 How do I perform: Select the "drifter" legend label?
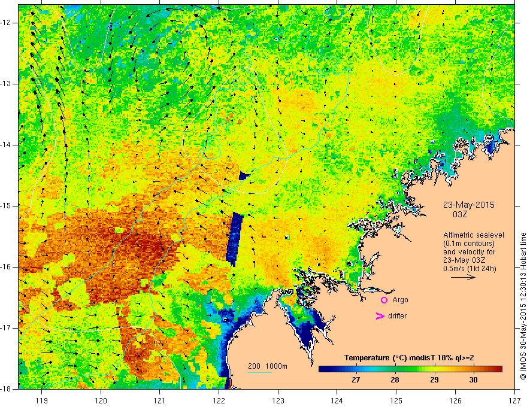point(397,316)
